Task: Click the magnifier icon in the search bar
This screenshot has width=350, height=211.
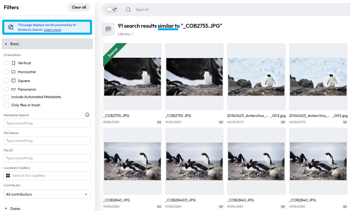Action: tap(128, 10)
